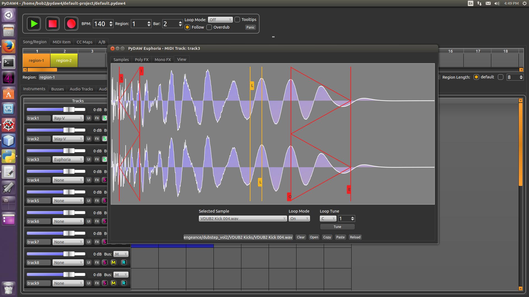This screenshot has height=297, width=529.
Task: Mute track8 with the yellow M button
Action: coord(114,262)
